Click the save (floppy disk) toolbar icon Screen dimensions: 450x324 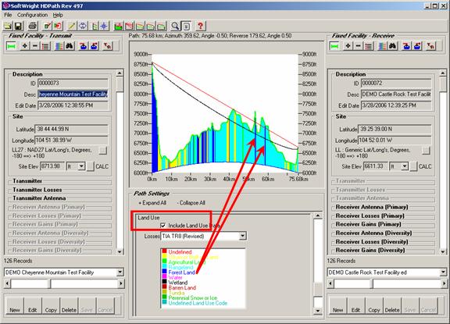tap(19, 27)
